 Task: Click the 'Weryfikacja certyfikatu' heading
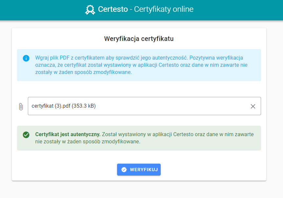coord(139,39)
